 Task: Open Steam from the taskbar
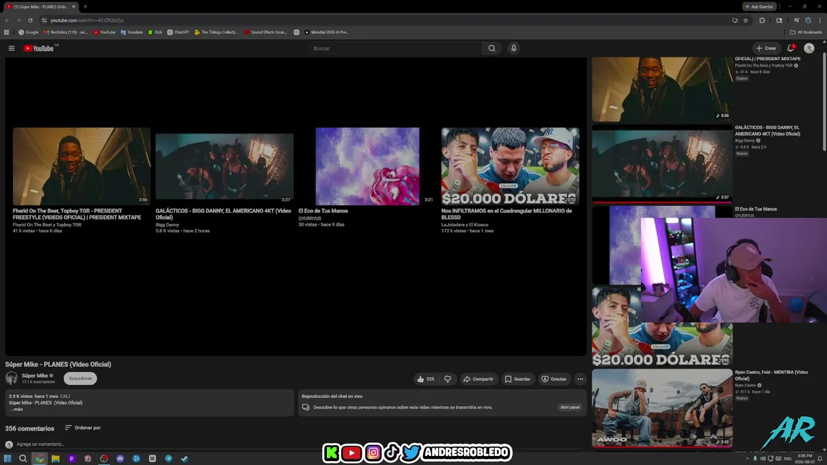(x=184, y=459)
